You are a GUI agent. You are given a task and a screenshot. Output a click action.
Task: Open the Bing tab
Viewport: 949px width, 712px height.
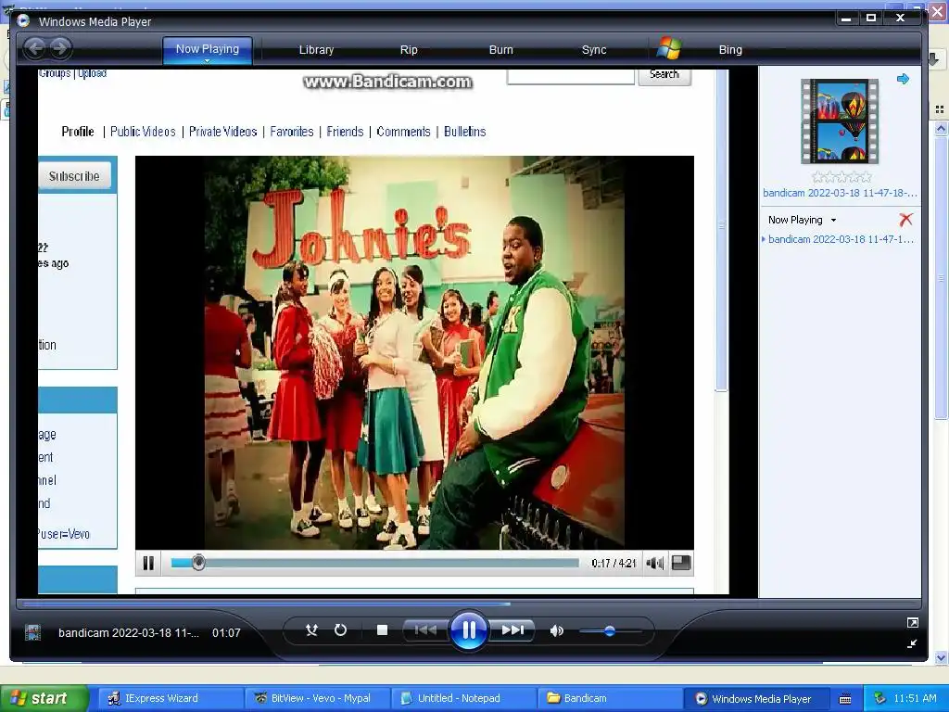[x=730, y=50]
